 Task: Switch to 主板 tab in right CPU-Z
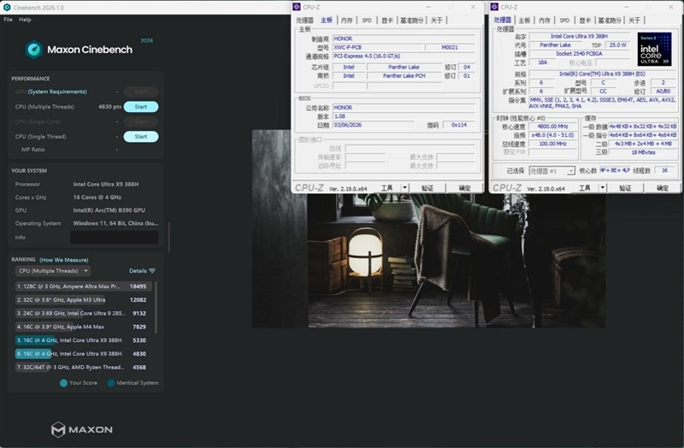point(524,21)
